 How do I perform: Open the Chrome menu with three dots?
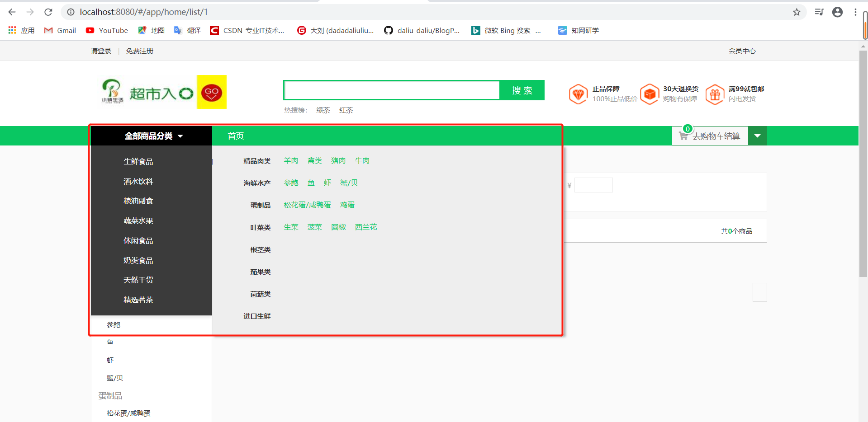[856, 12]
